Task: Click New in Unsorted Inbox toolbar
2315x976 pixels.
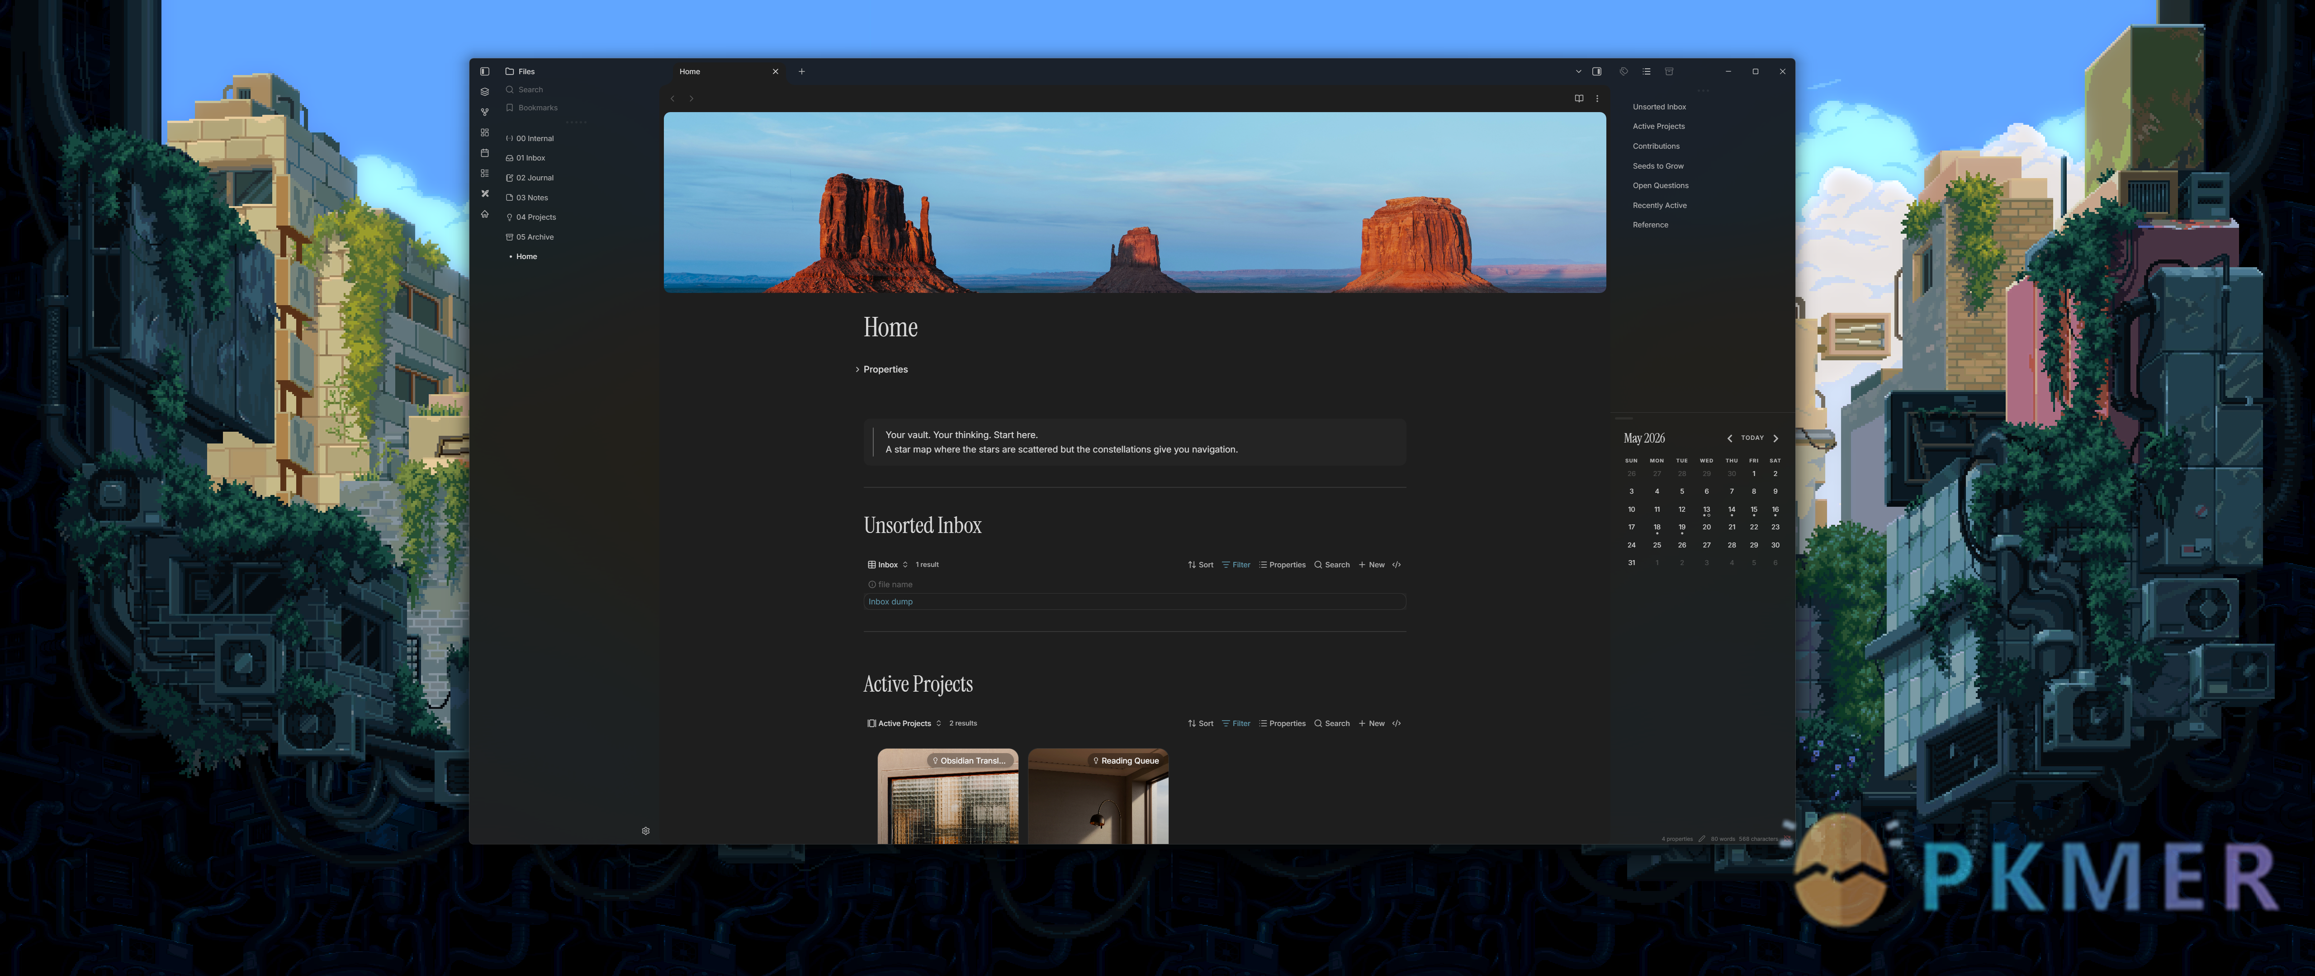Action: [1371, 565]
